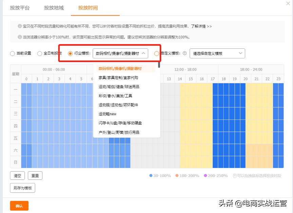293x213 pixels.
Task: Click 另存为模板 to save as template
Action: [x=22, y=188]
